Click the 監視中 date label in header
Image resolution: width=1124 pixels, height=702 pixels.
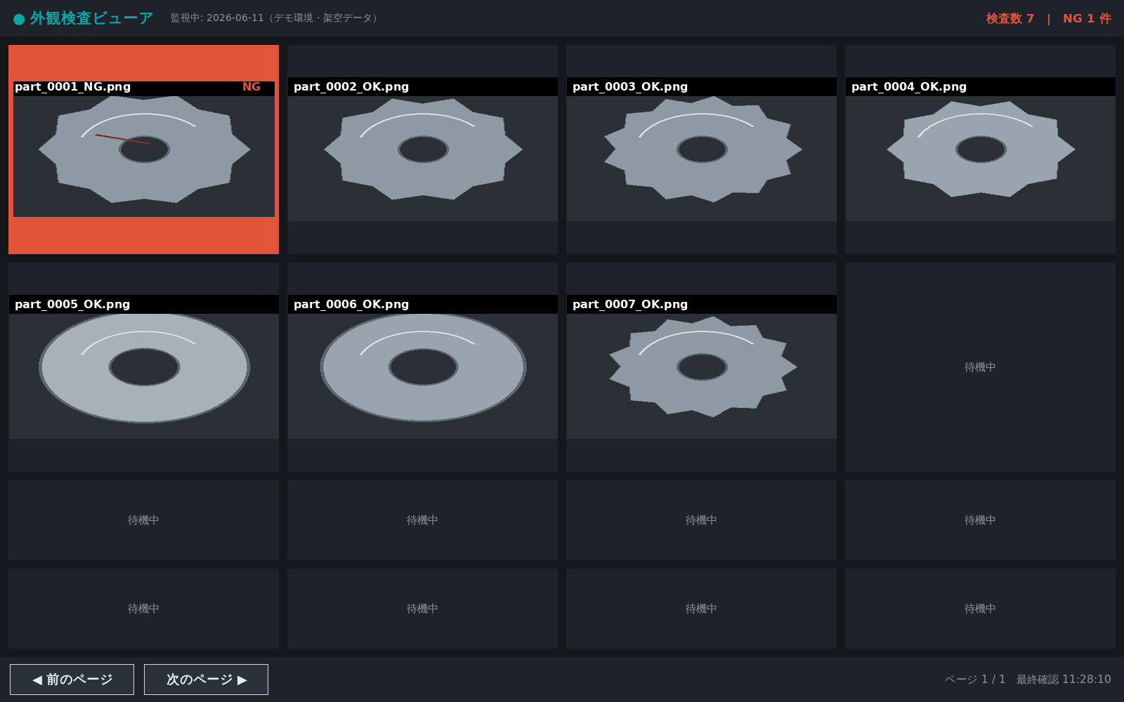[x=276, y=18]
